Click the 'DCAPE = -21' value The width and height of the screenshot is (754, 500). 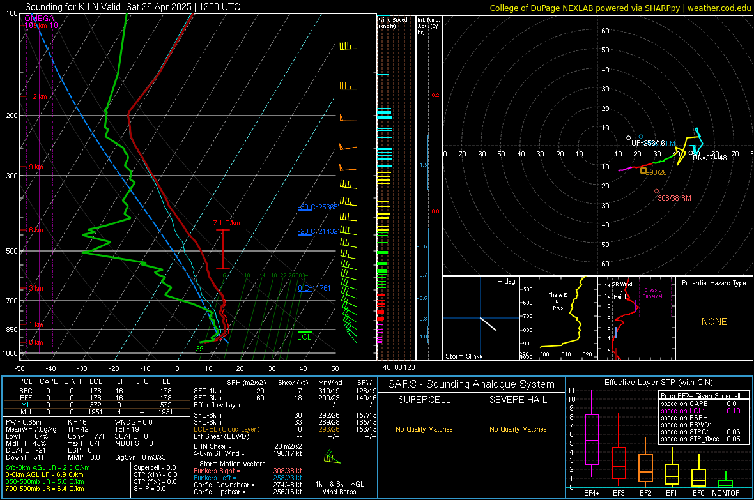(26, 450)
